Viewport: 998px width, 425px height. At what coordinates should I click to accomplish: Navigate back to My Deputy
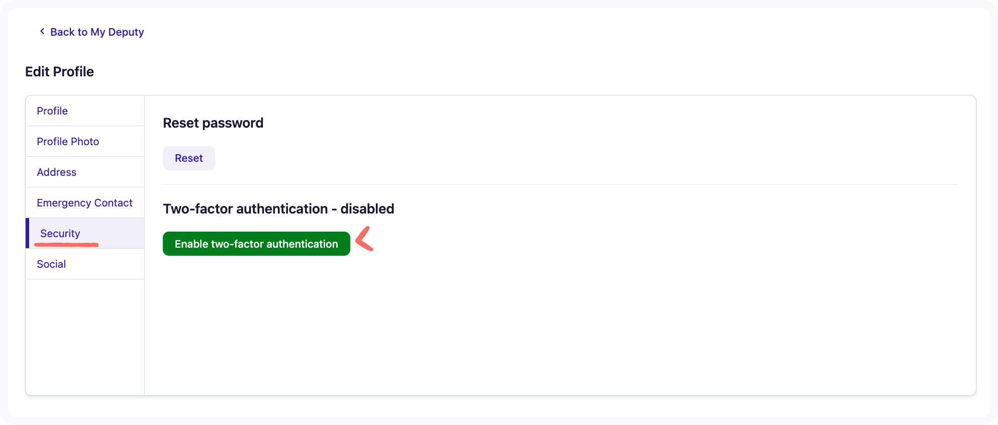[96, 32]
